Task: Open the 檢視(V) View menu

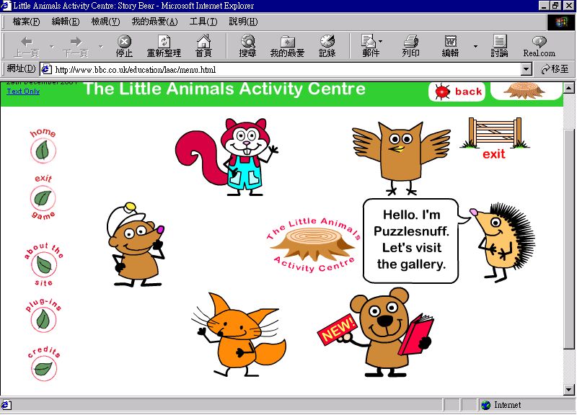Action: (x=105, y=22)
